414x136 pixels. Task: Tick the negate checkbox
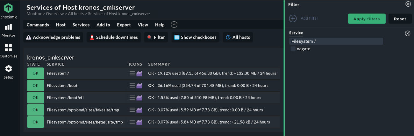293,49
